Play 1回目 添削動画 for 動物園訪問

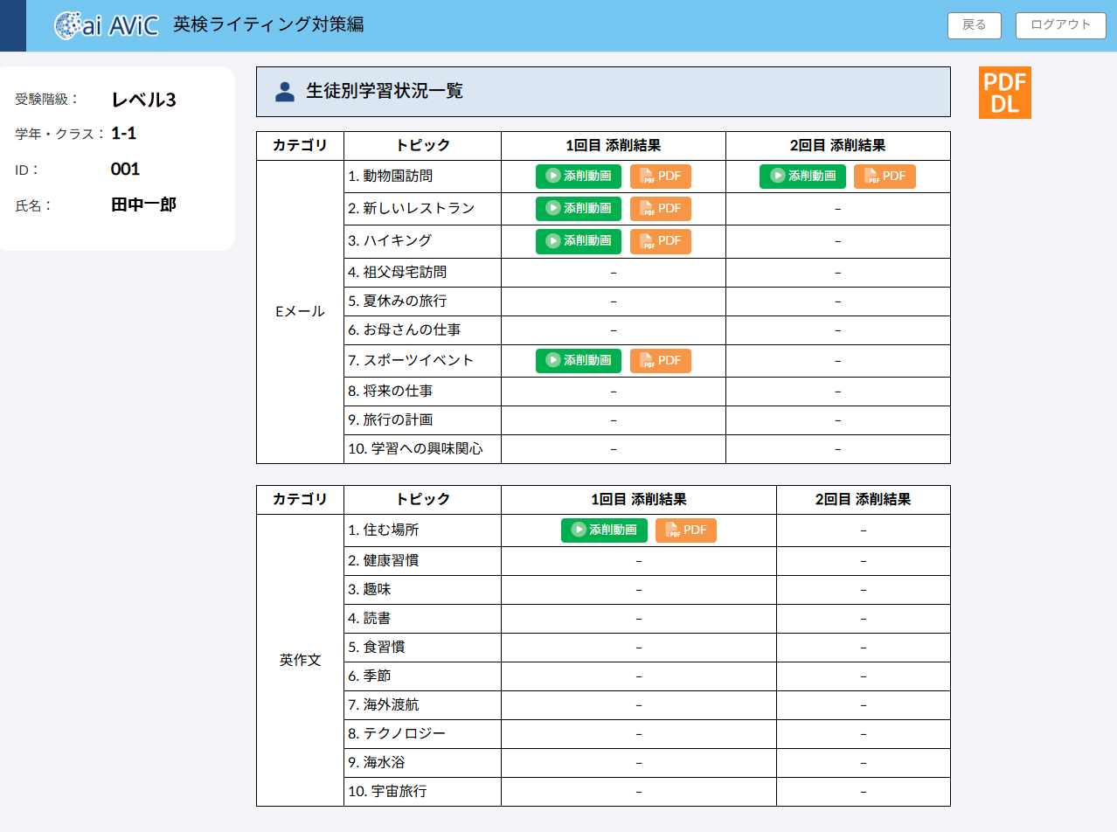click(x=579, y=177)
